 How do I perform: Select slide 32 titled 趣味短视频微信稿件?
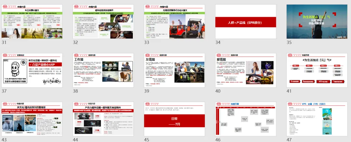103,22
